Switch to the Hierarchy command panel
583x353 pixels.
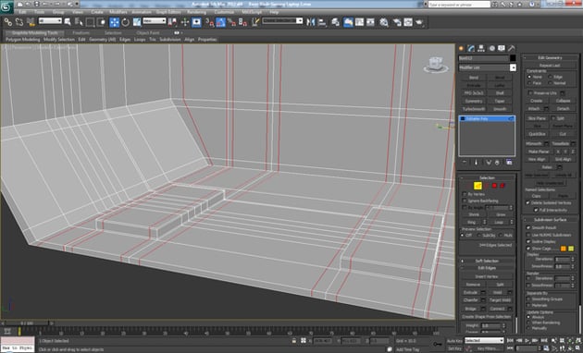click(x=481, y=48)
